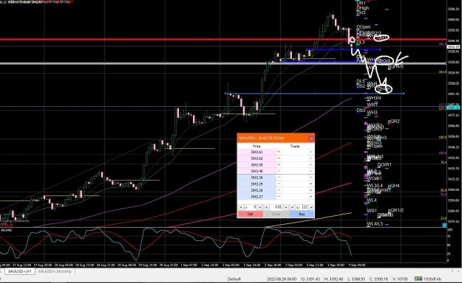Click the DS3 pivot label on chart
This screenshot has height=283, width=462.
click(x=361, y=111)
